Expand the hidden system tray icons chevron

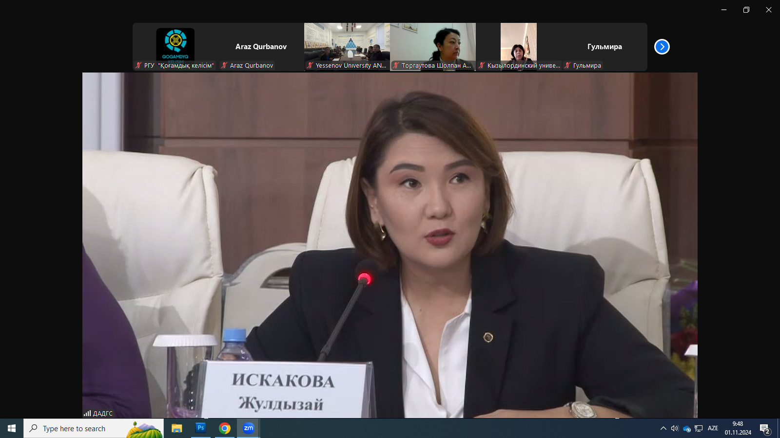tap(663, 428)
